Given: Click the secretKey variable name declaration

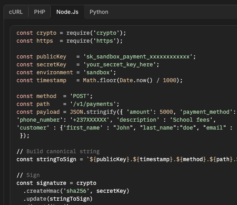Looking at the screenshot, I should [51, 64].
